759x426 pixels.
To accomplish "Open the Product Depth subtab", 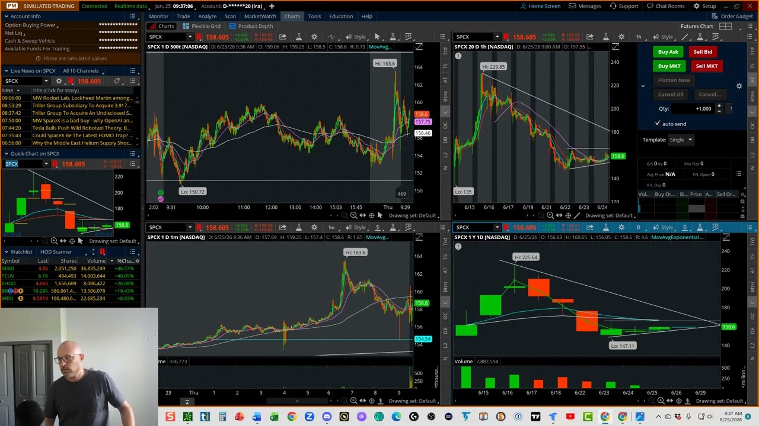I will click(x=251, y=26).
